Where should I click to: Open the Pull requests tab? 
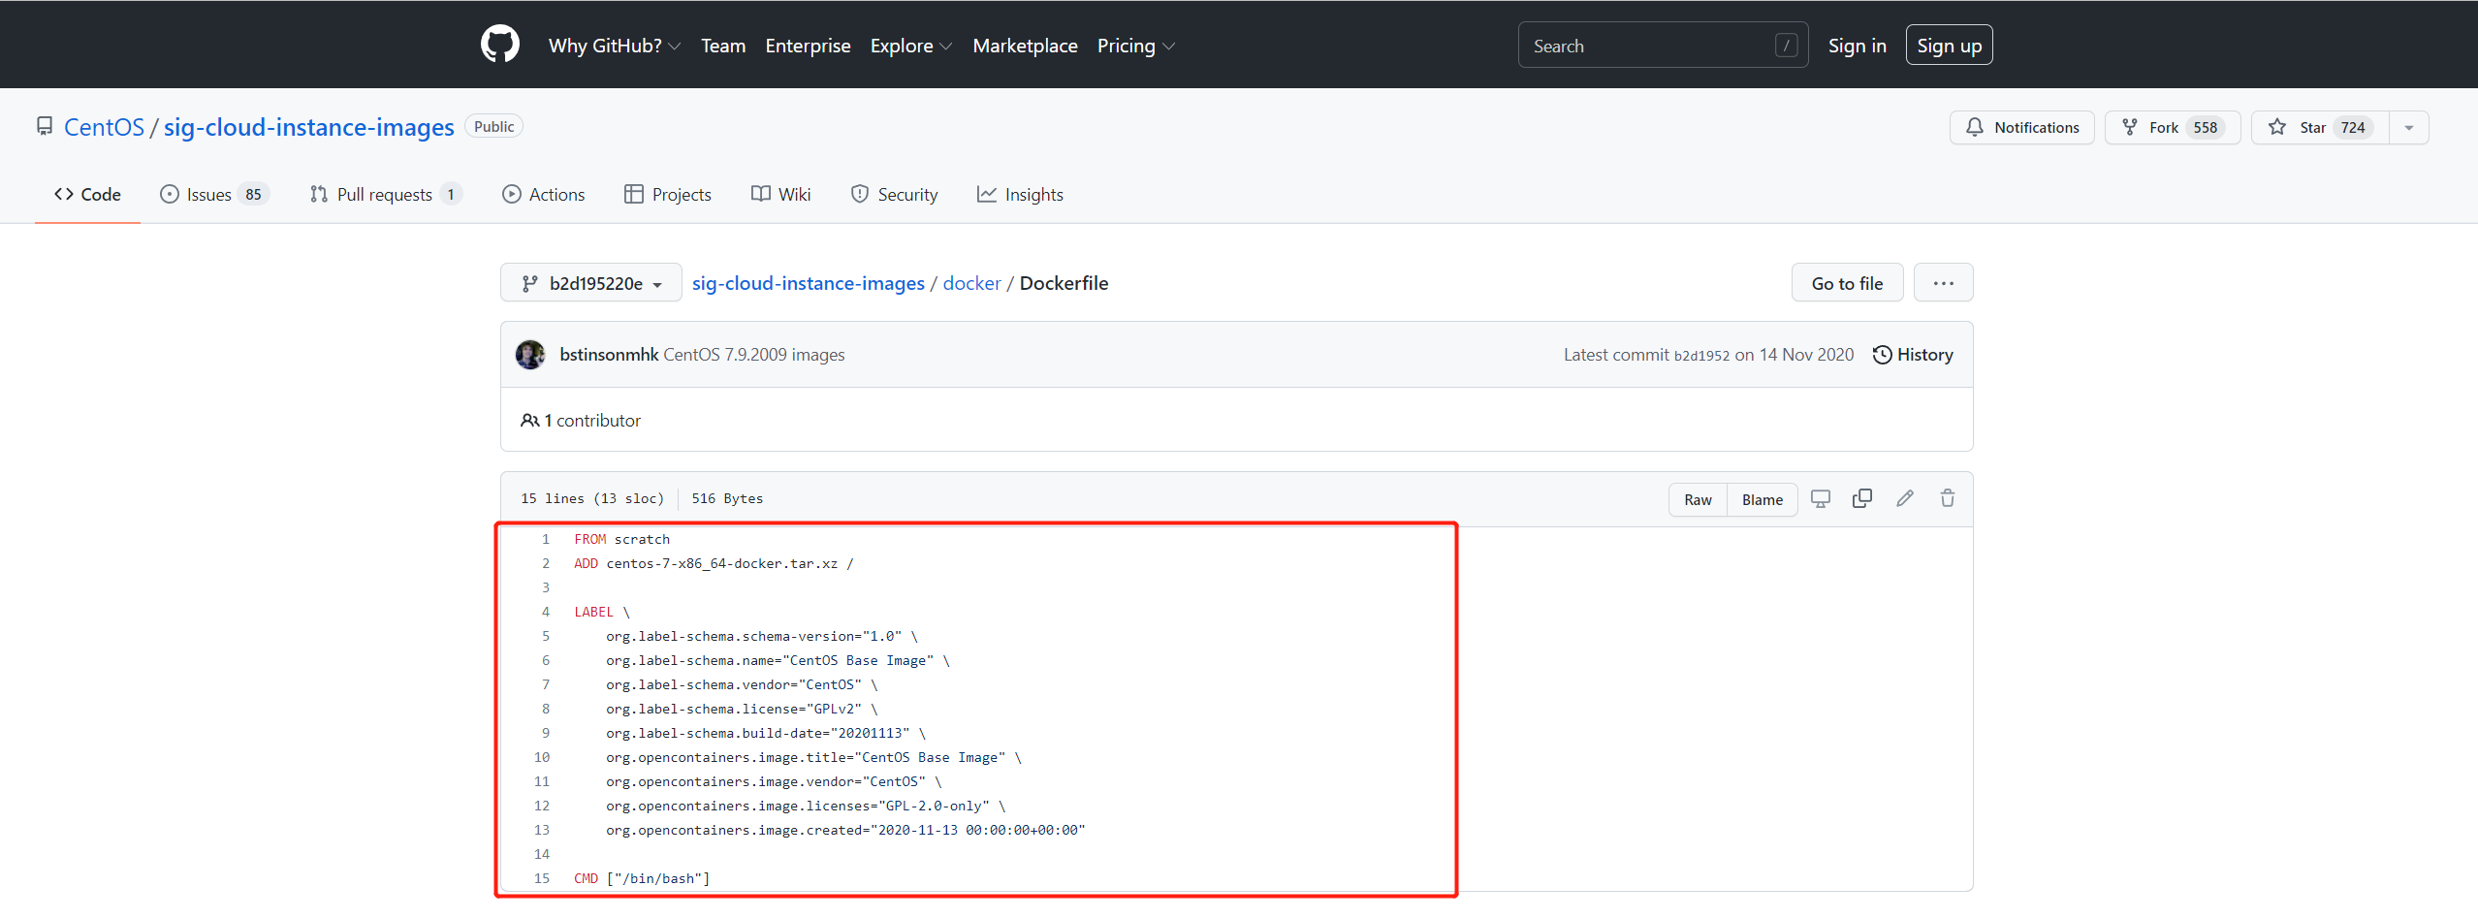pyautogui.click(x=386, y=194)
